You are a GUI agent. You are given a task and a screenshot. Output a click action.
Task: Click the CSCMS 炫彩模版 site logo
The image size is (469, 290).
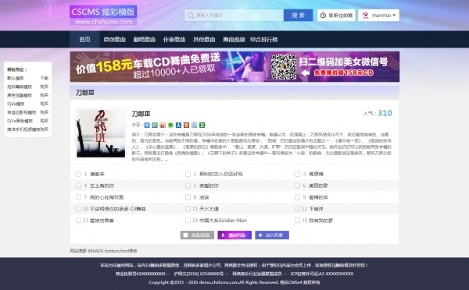[x=103, y=16]
